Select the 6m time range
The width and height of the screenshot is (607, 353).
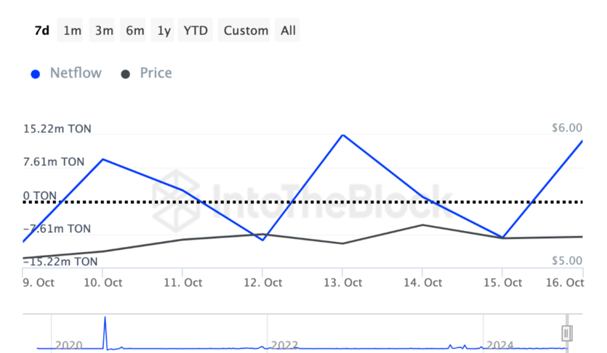pos(134,31)
